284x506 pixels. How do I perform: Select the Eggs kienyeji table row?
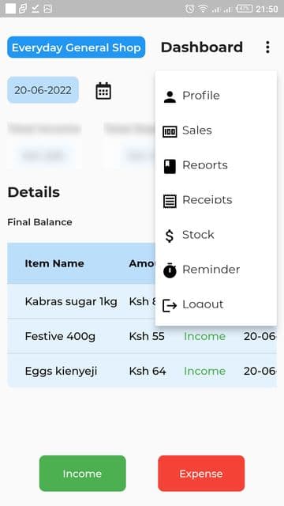[142, 371]
